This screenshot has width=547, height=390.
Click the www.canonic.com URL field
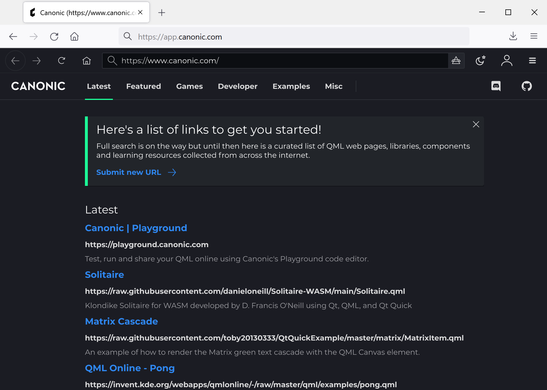(275, 61)
